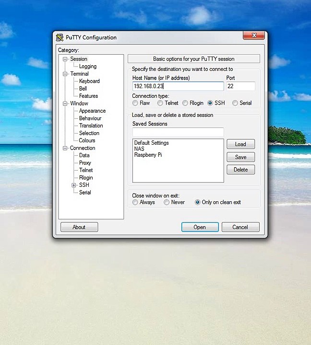Focus the Host Name input field
This screenshot has height=345, width=311.
click(x=178, y=86)
